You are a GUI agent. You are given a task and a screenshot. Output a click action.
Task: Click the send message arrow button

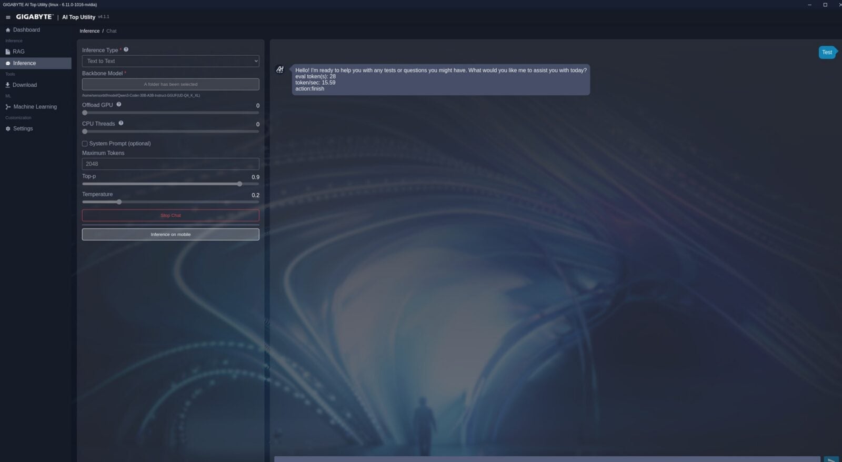pyautogui.click(x=831, y=459)
